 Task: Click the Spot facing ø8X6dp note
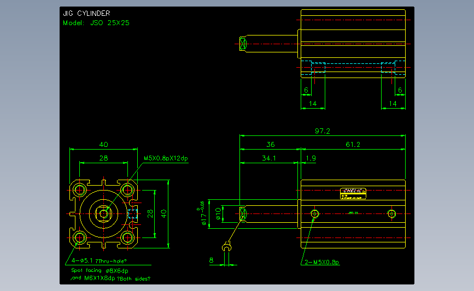click(x=100, y=271)
